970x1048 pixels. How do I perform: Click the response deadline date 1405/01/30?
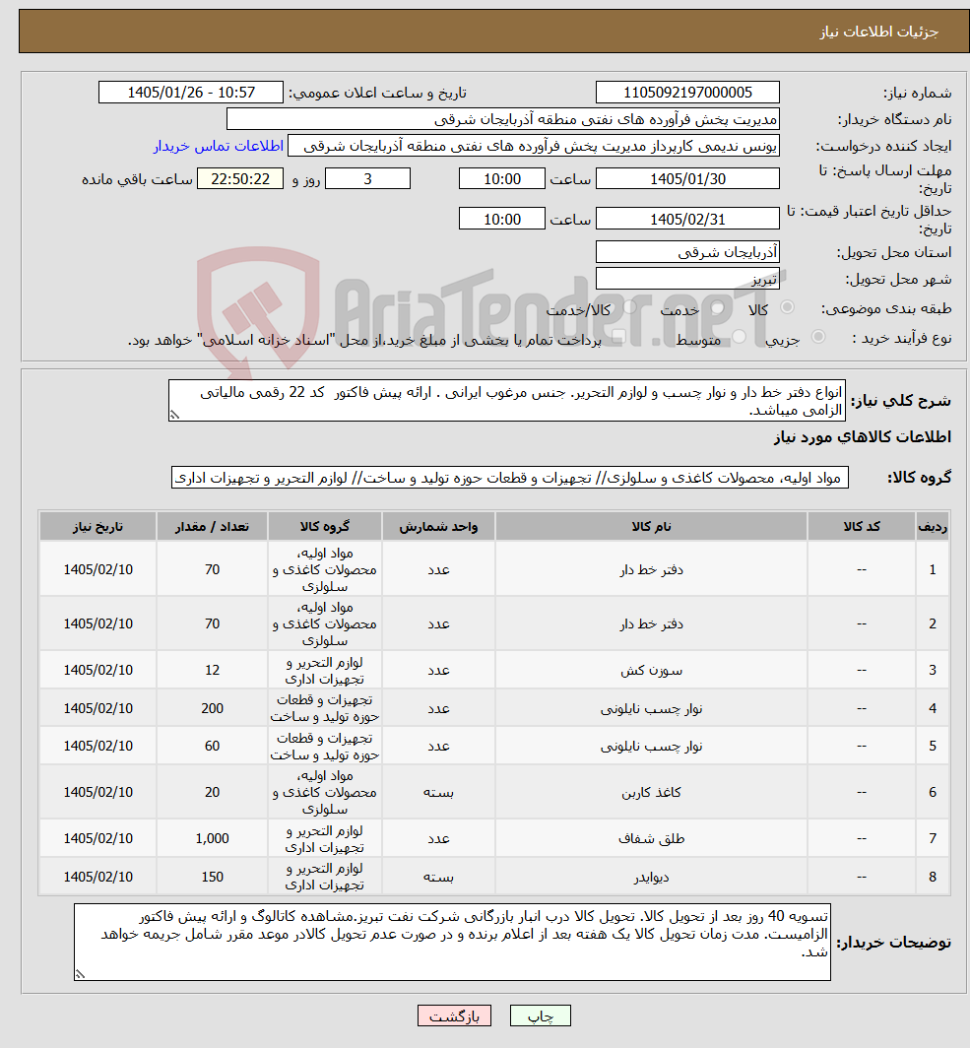pos(687,178)
